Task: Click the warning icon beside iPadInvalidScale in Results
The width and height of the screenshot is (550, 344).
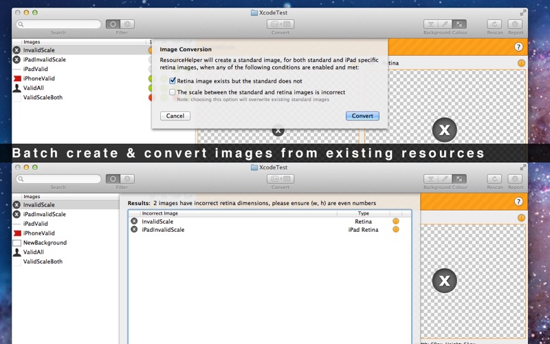Action: click(x=395, y=230)
